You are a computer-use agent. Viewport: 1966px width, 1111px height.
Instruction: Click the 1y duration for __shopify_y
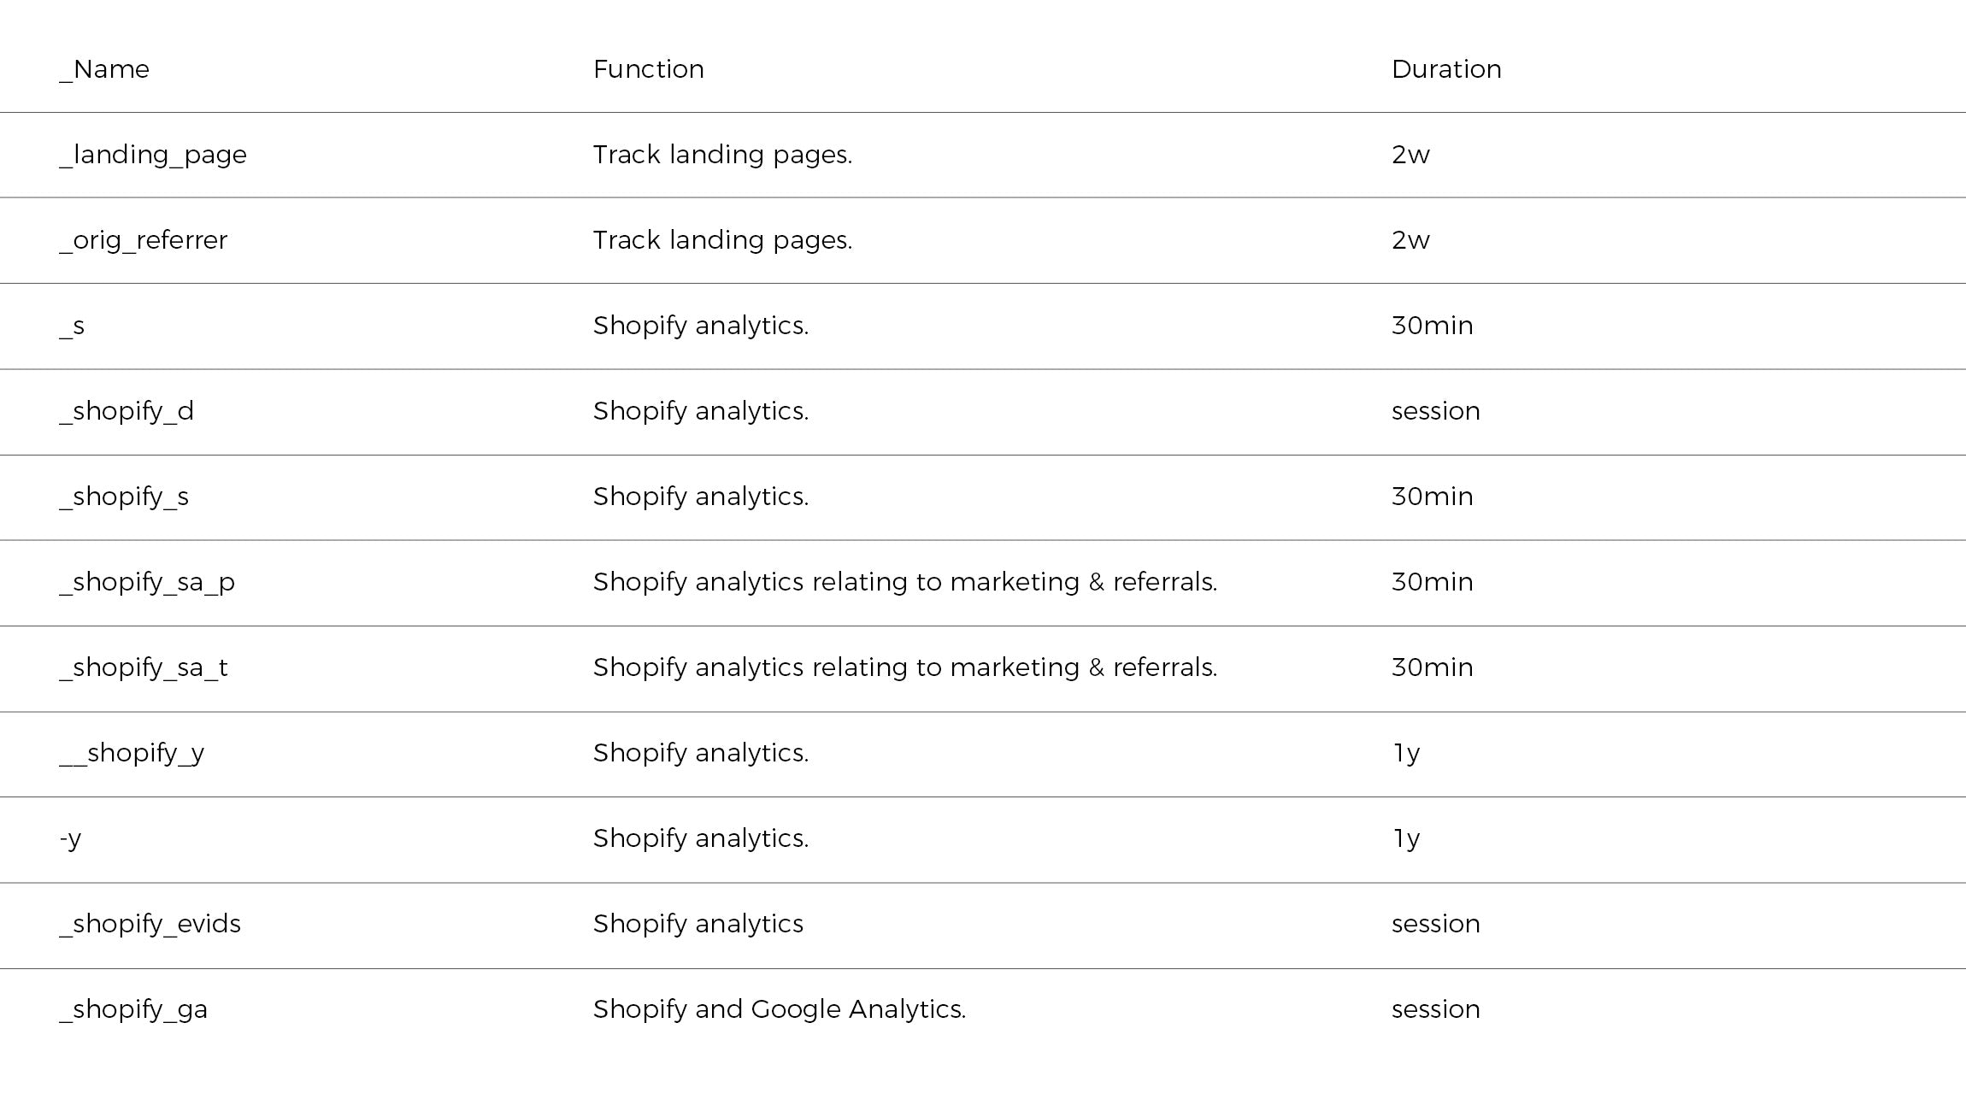point(1406,753)
